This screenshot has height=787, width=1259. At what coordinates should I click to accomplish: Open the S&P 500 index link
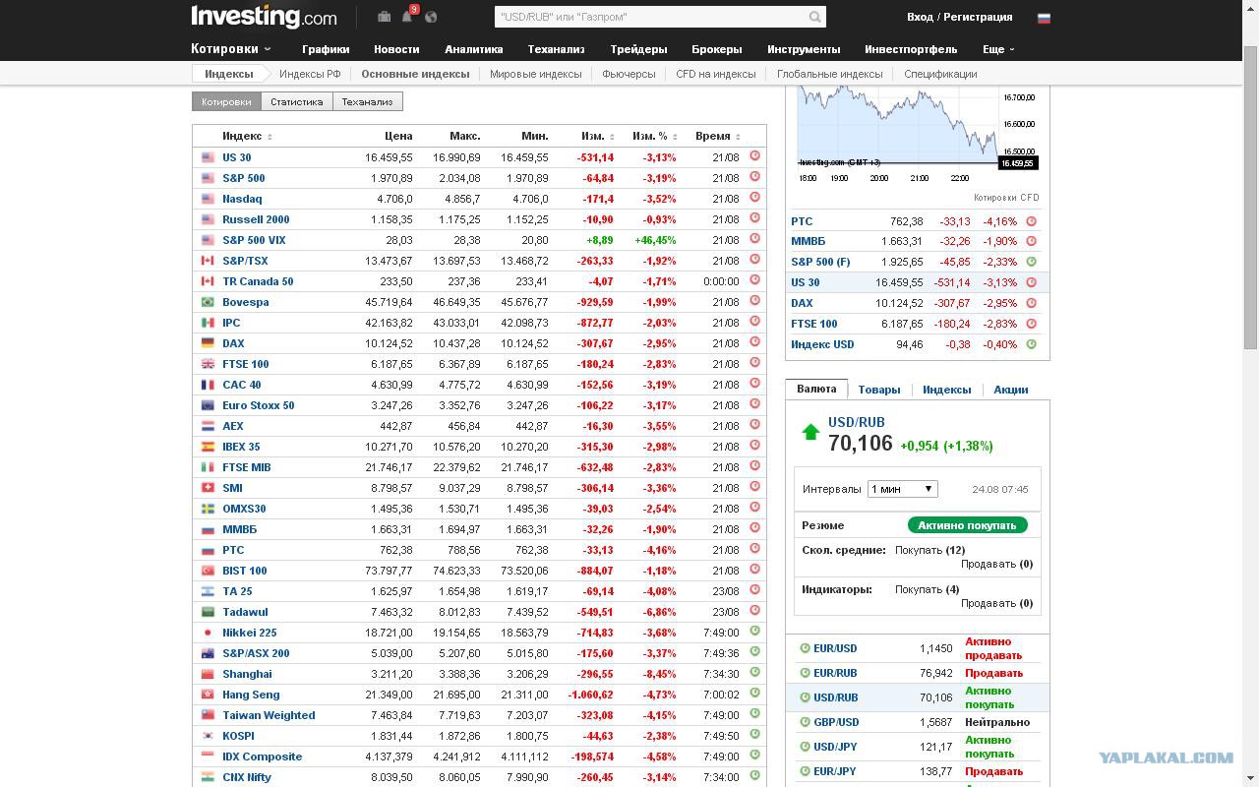coord(243,178)
